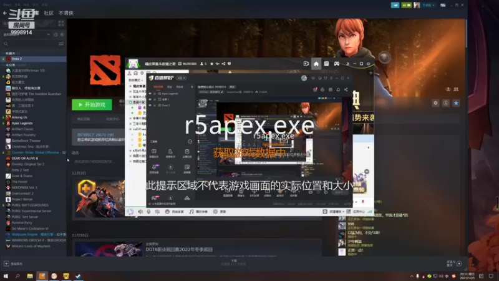The image size is (499, 281).
Task: Toggle favorite star in YY channel header
Action: tap(211, 64)
